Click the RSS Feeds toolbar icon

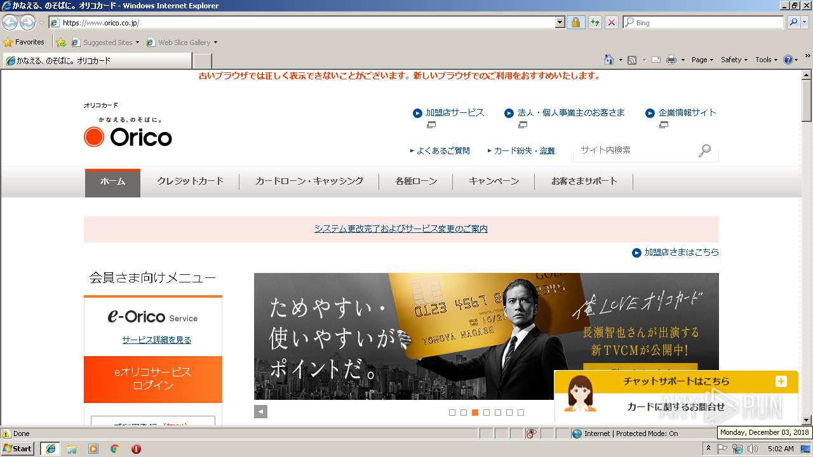(632, 60)
